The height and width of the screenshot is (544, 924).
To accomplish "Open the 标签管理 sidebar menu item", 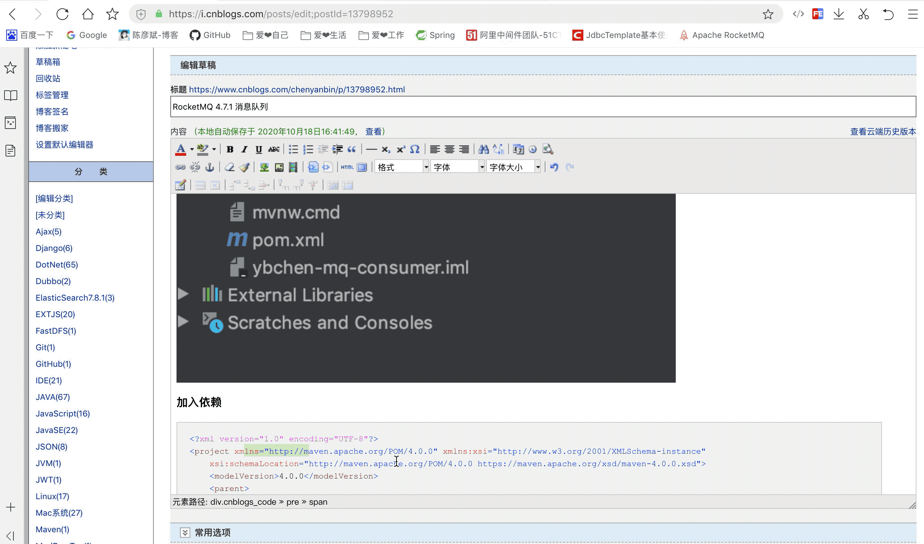I will click(52, 95).
